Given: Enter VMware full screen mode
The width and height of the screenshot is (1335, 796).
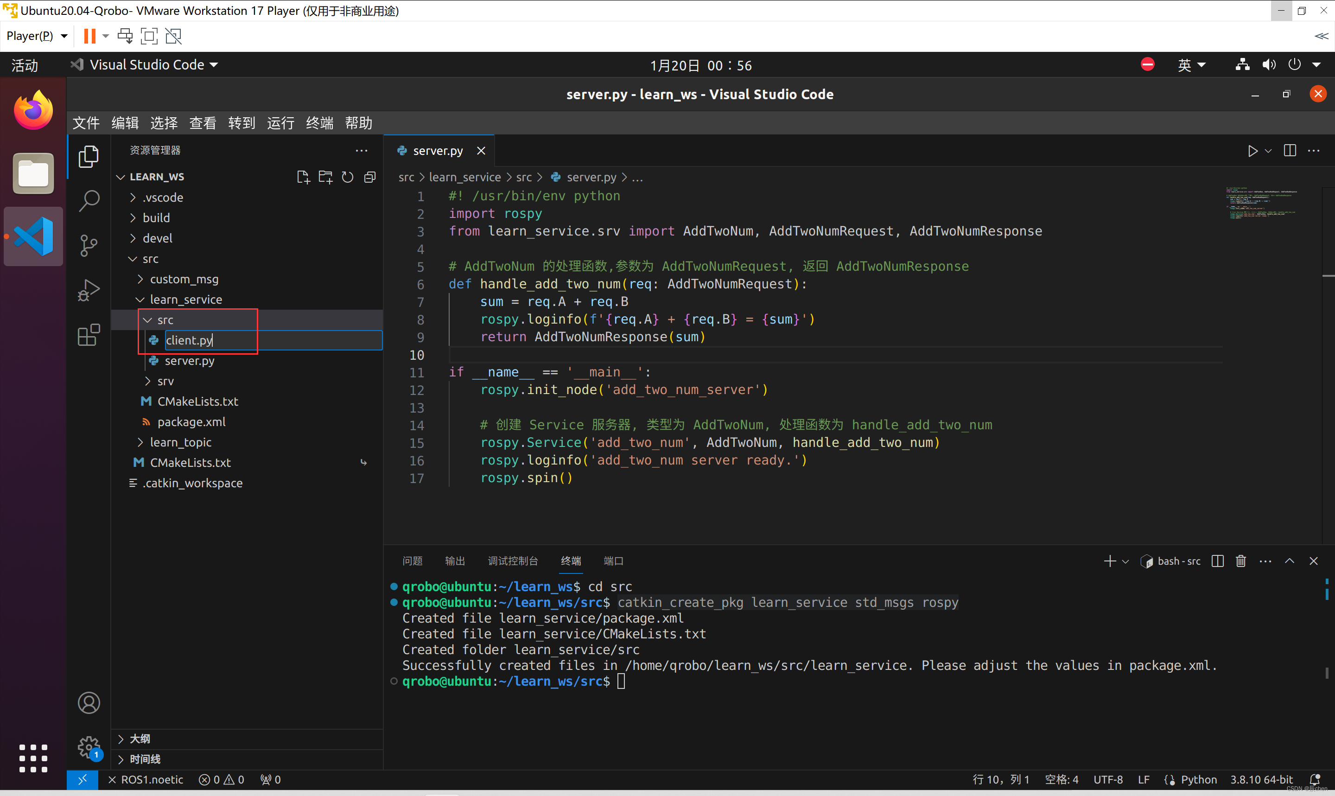Looking at the screenshot, I should tap(149, 36).
